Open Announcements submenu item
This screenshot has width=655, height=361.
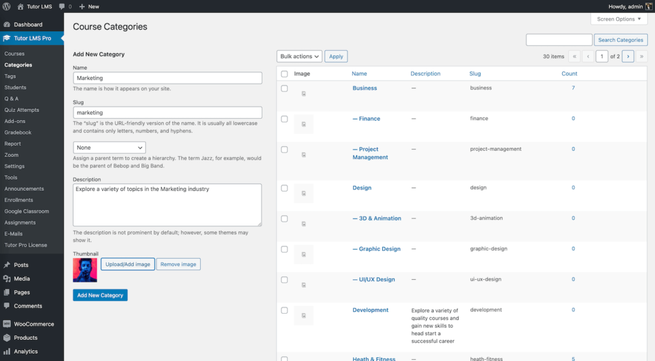(x=24, y=188)
